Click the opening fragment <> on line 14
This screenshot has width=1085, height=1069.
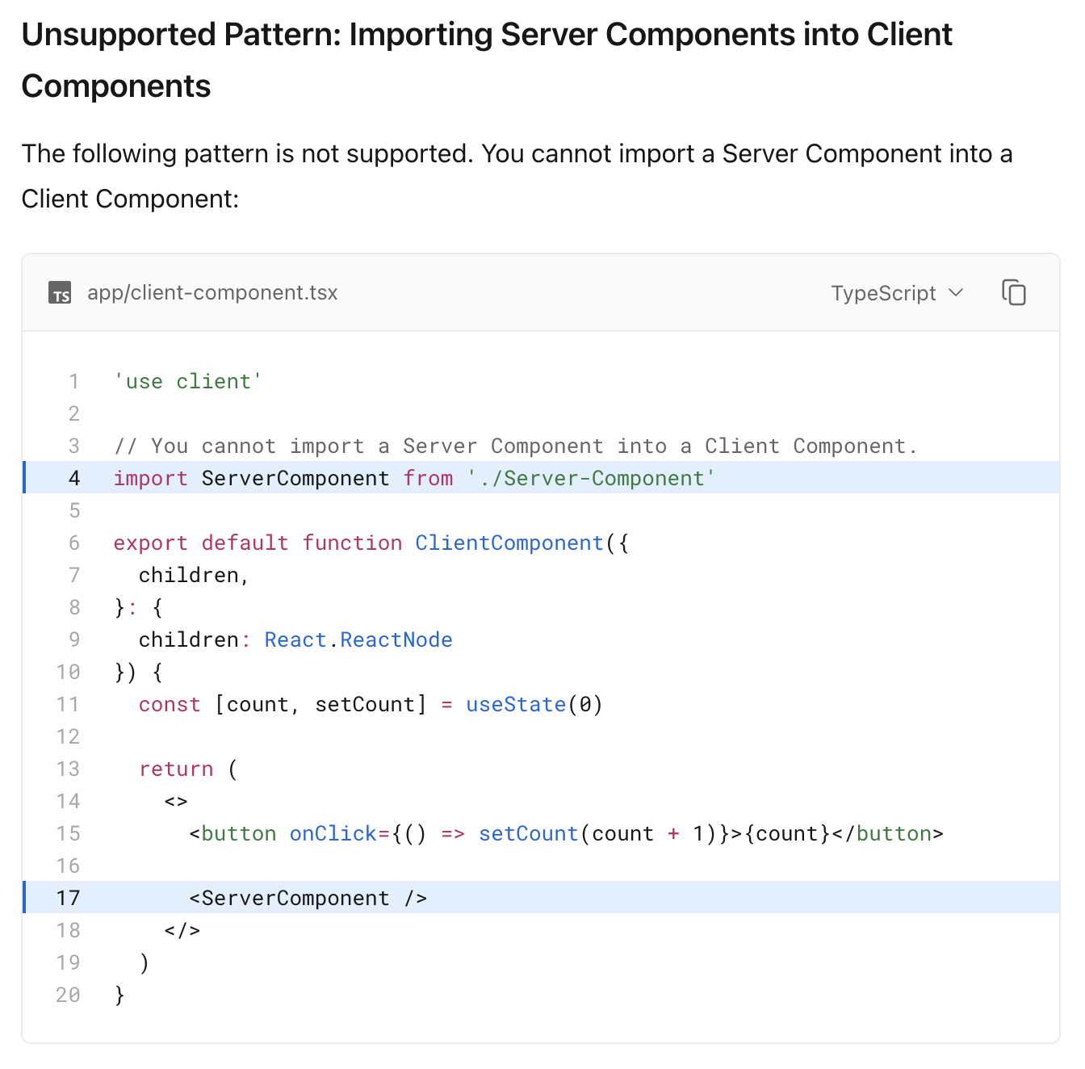pyautogui.click(x=176, y=801)
